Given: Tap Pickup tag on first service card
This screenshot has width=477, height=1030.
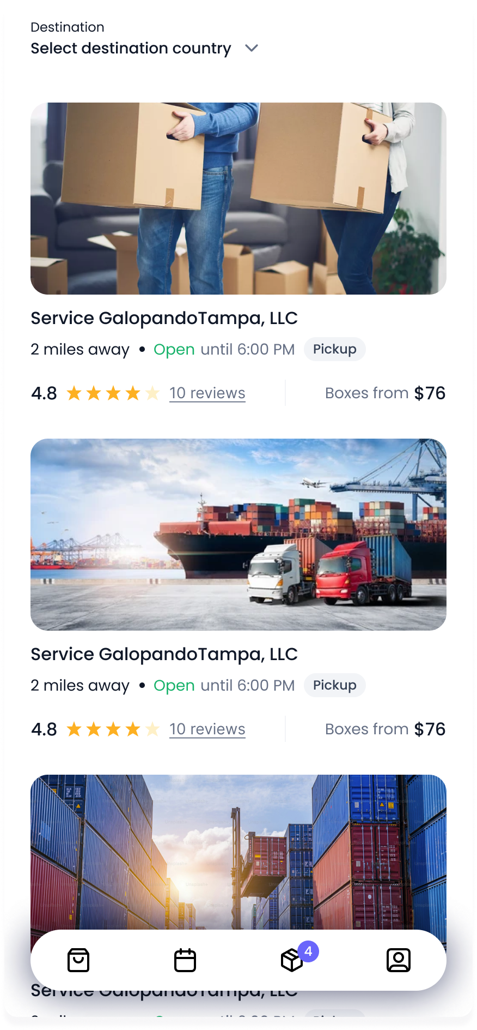Looking at the screenshot, I should tap(334, 349).
